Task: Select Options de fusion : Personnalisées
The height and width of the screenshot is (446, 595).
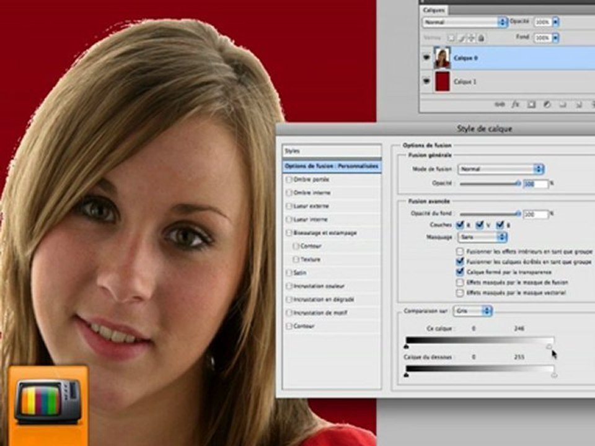Action: pyautogui.click(x=332, y=166)
